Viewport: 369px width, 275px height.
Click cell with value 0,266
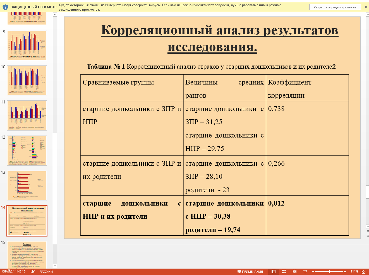pyautogui.click(x=307, y=175)
